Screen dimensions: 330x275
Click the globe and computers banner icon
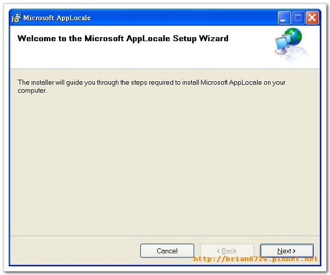(x=291, y=45)
